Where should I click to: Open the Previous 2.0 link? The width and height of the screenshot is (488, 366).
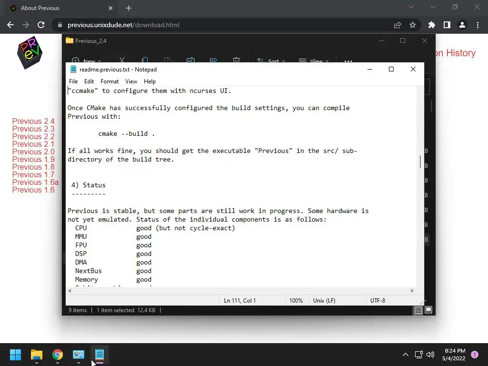(33, 152)
